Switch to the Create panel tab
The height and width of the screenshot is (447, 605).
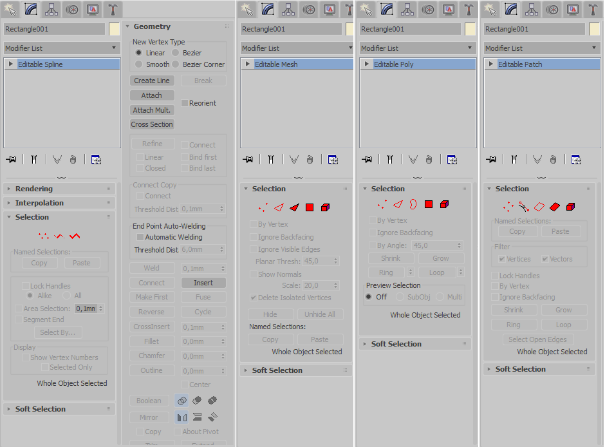[x=10, y=9]
